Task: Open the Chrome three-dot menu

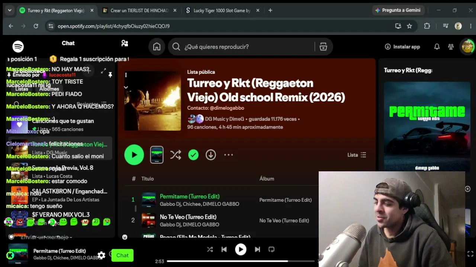Action: pos(471,26)
